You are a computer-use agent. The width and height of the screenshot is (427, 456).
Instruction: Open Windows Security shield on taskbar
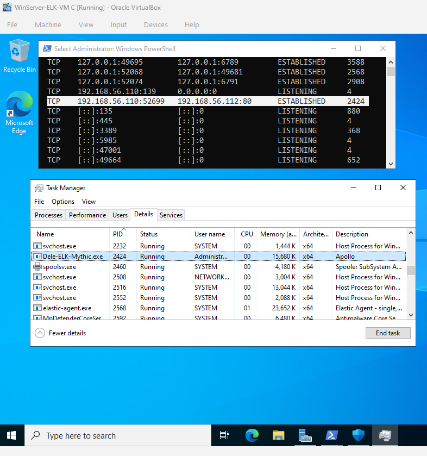click(x=358, y=435)
